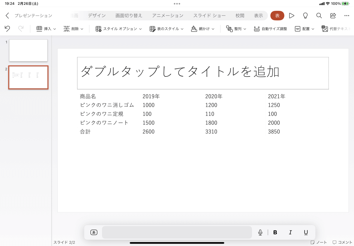Tap the battery indicator in status bar
This screenshot has height=246, width=354.
(x=345, y=4)
